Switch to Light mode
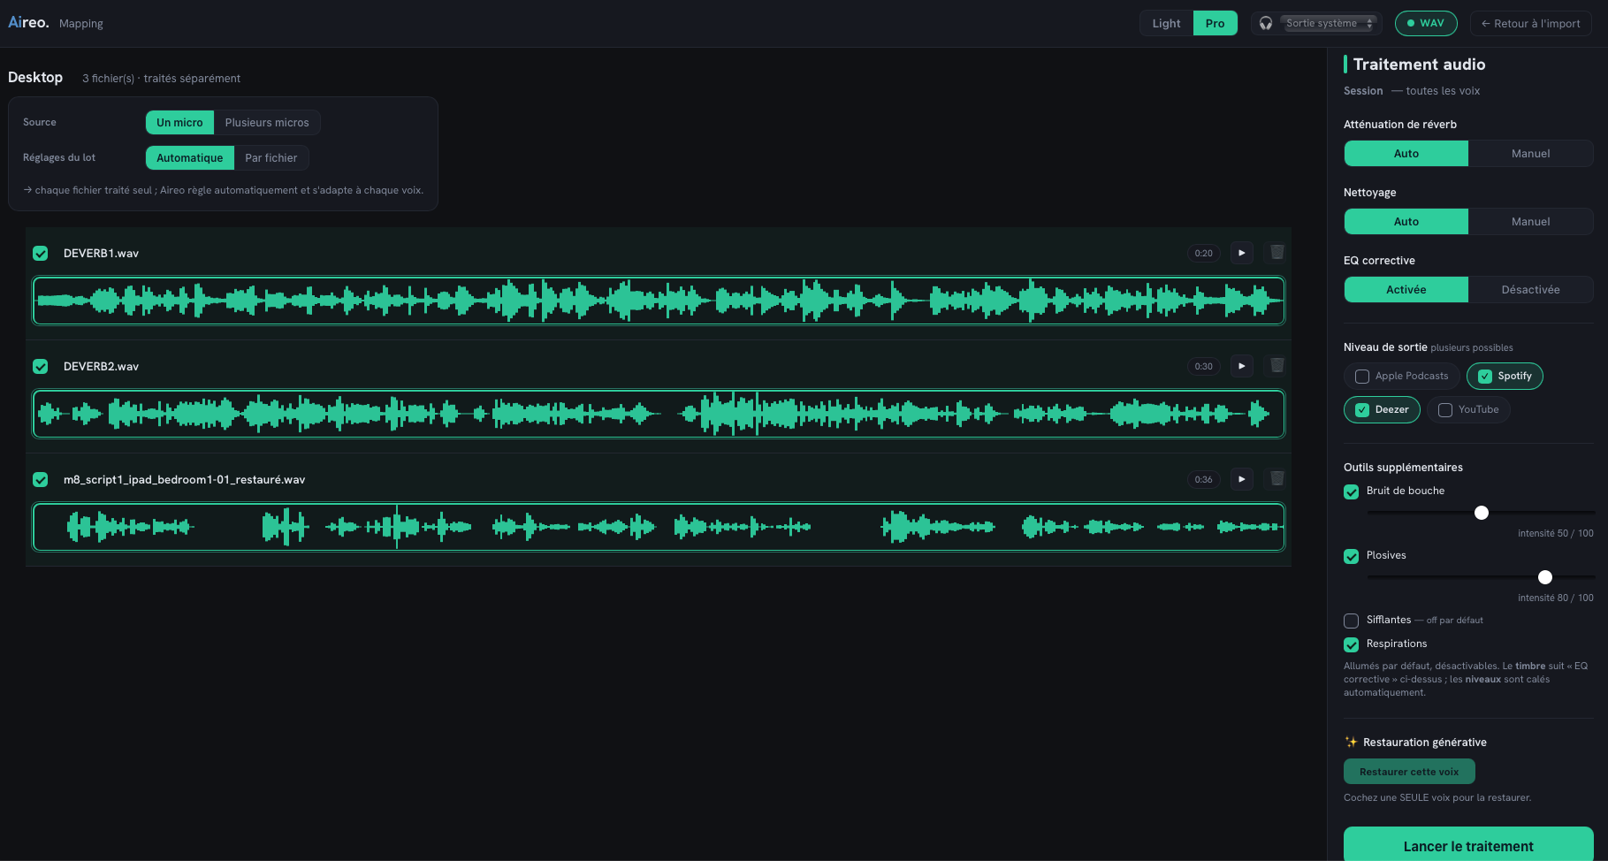Image resolution: width=1608 pixels, height=861 pixels. [x=1166, y=23]
